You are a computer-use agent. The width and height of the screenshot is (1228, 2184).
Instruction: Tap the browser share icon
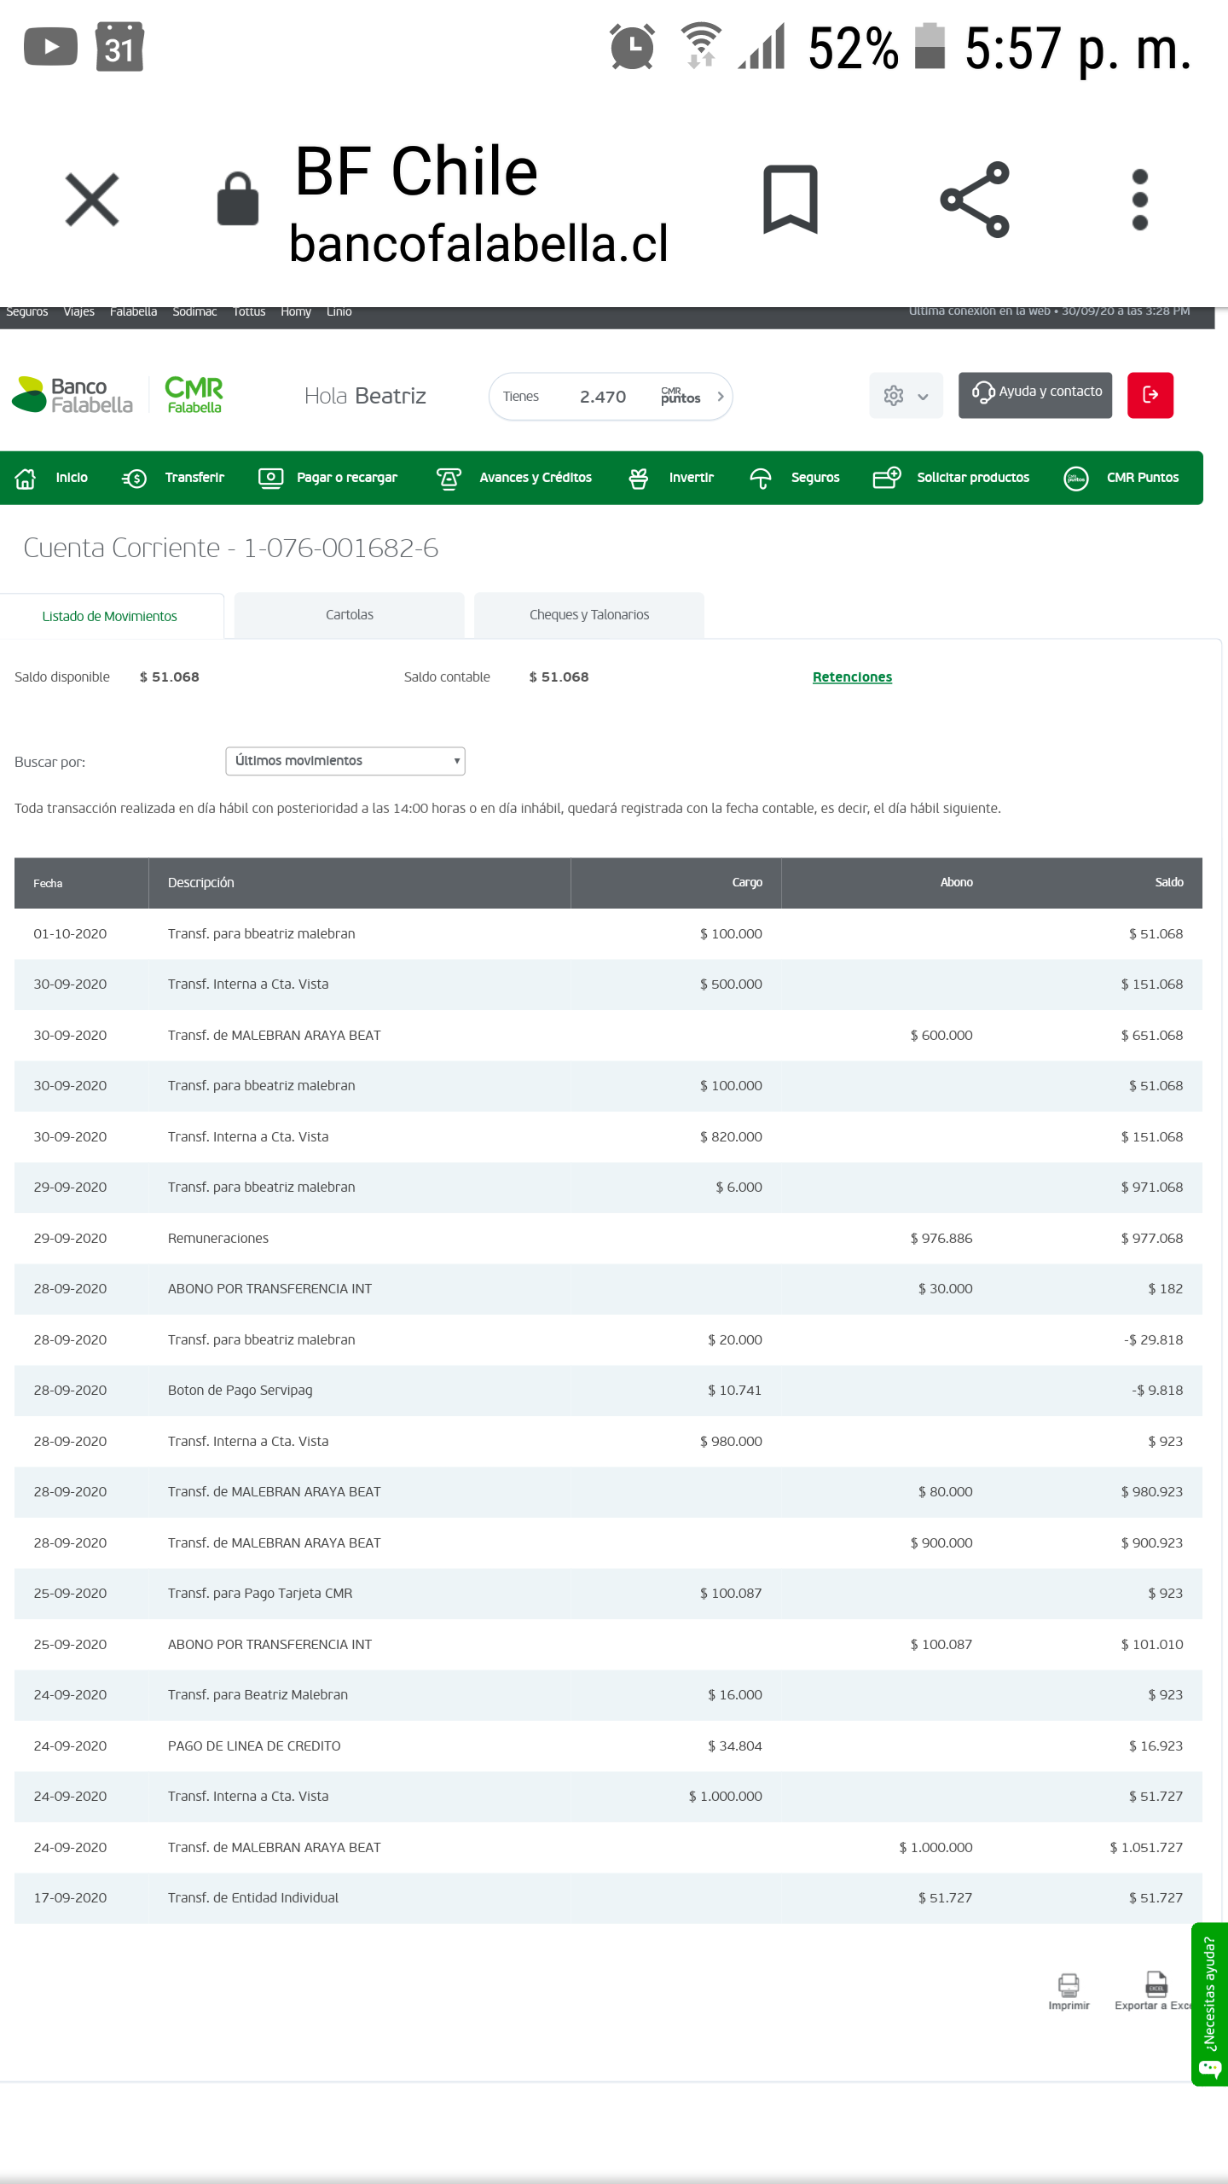pos(975,200)
